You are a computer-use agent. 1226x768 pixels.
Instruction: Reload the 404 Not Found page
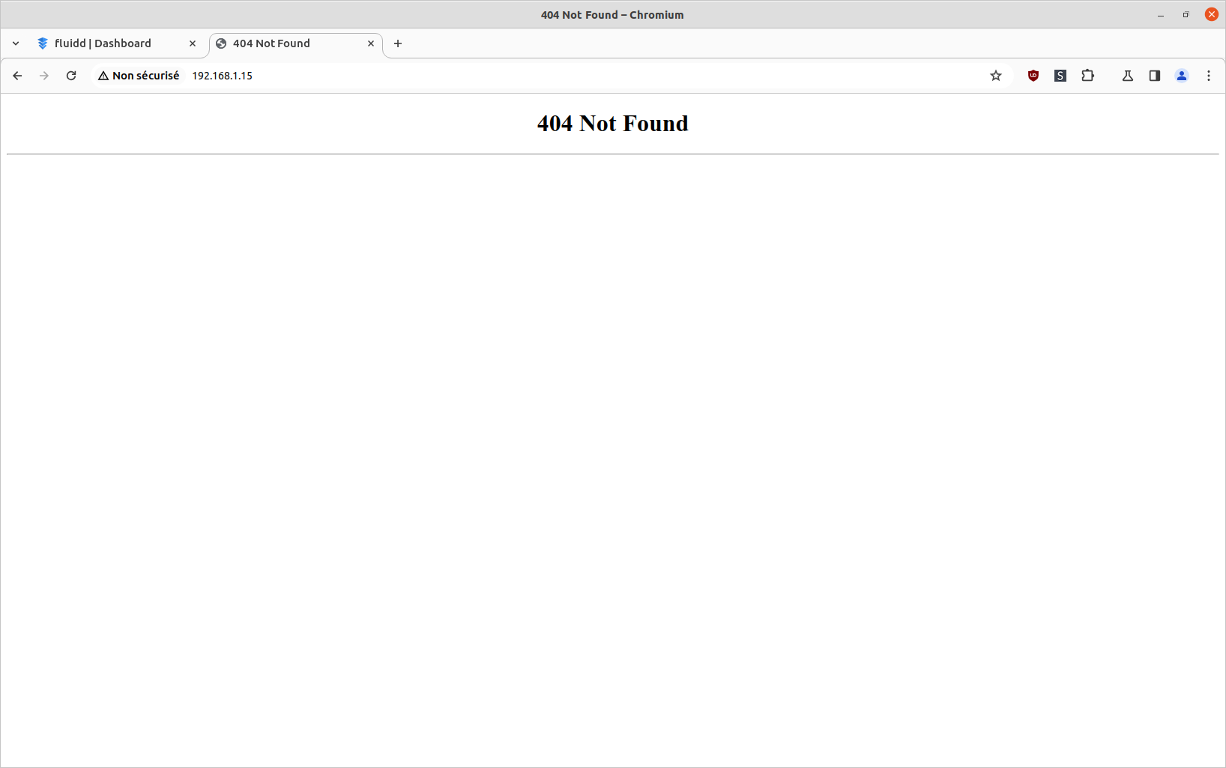tap(71, 76)
